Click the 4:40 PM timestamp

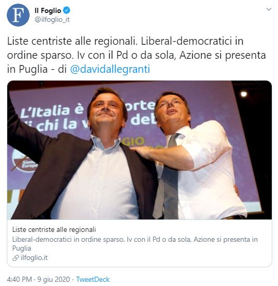(19, 279)
